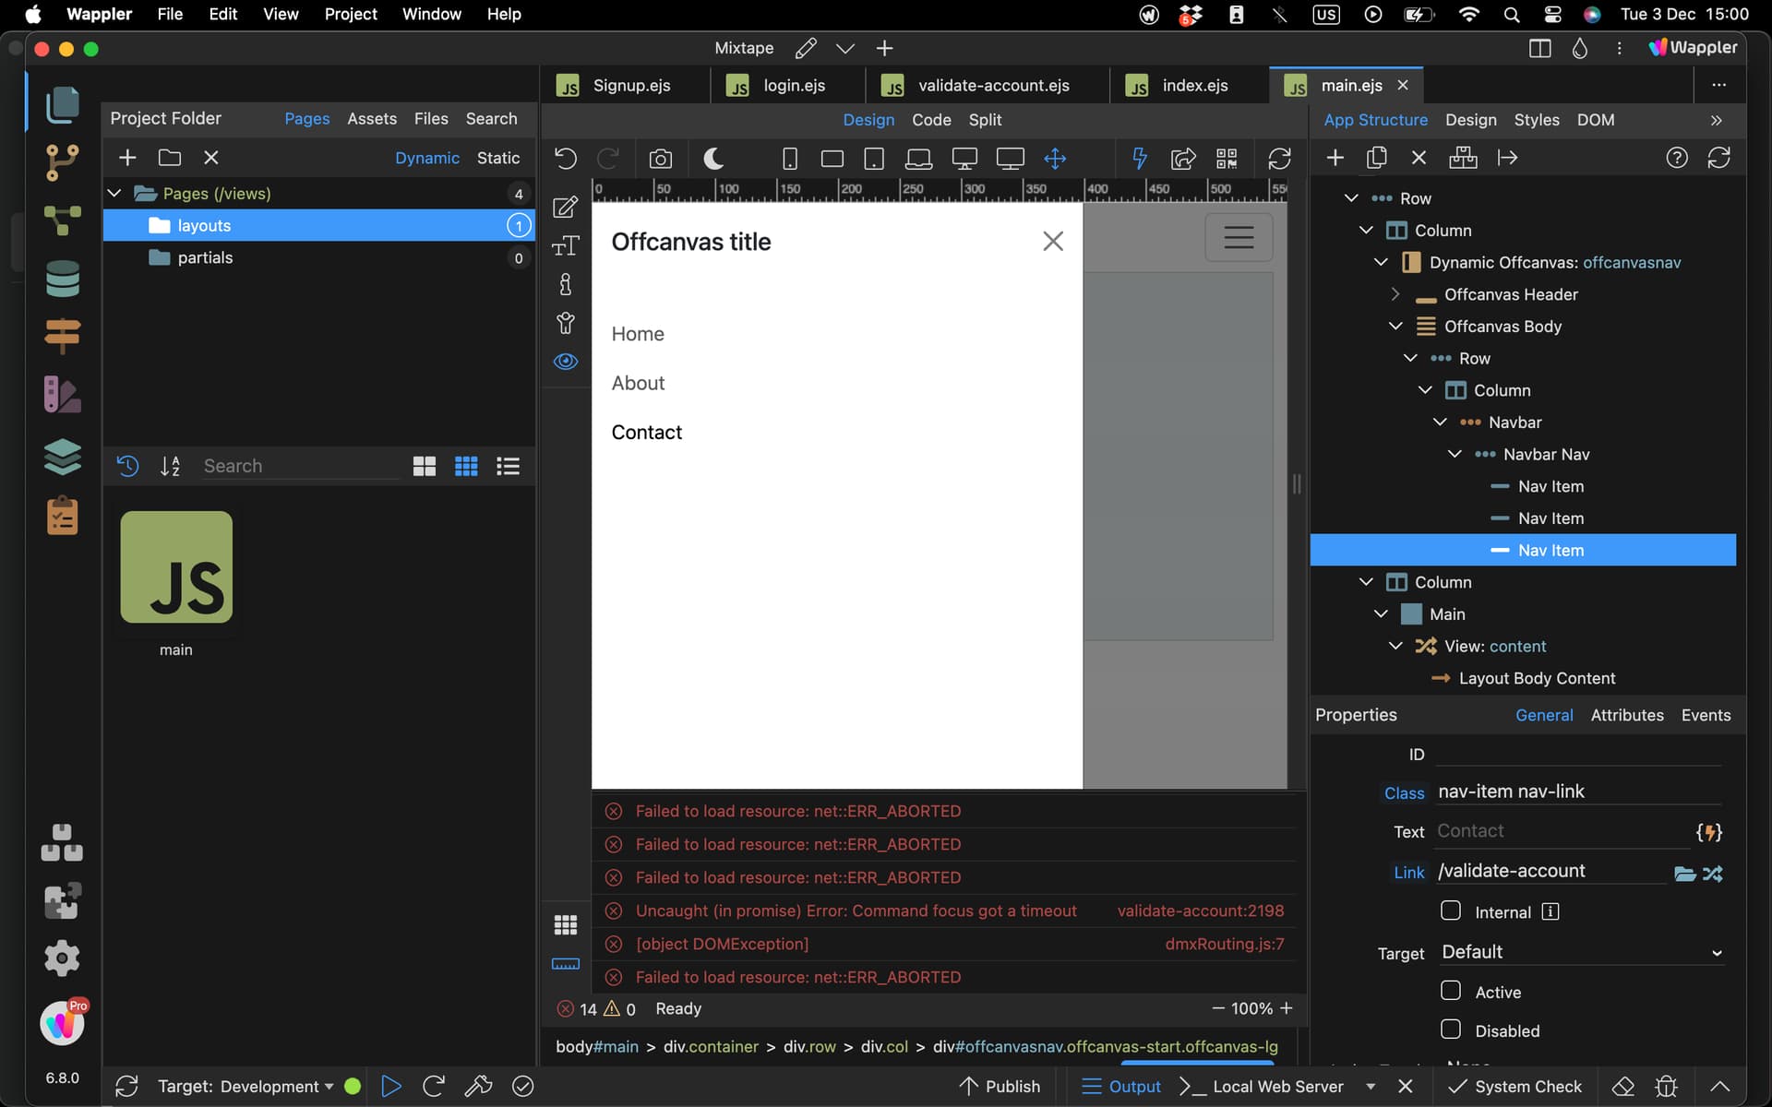Toggle dark mode moon icon
Screen dimensions: 1772x1107
[x=713, y=159]
